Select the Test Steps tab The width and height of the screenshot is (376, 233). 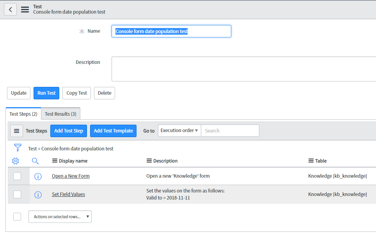[23, 114]
